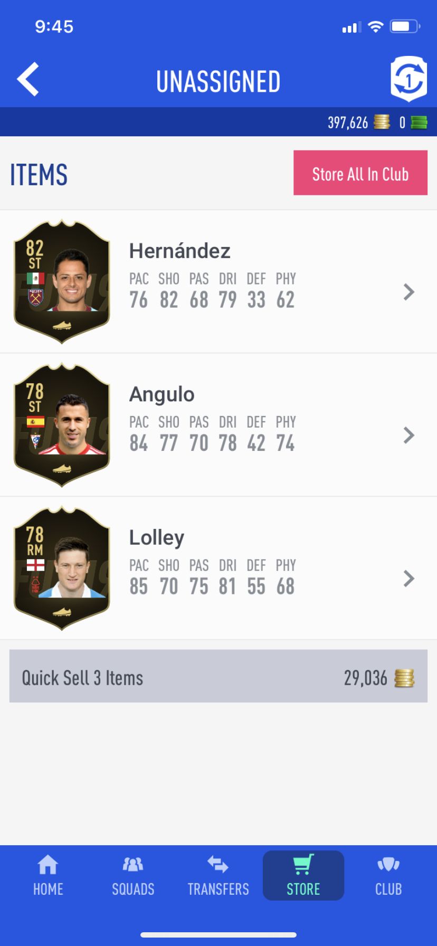Open the Home house icon
Viewport: 437px width, 946px height.
coord(48,864)
